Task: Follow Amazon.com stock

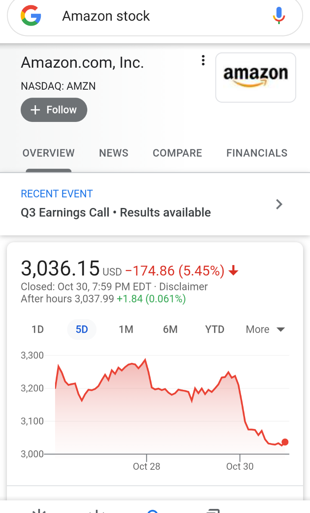Action: coord(54,110)
